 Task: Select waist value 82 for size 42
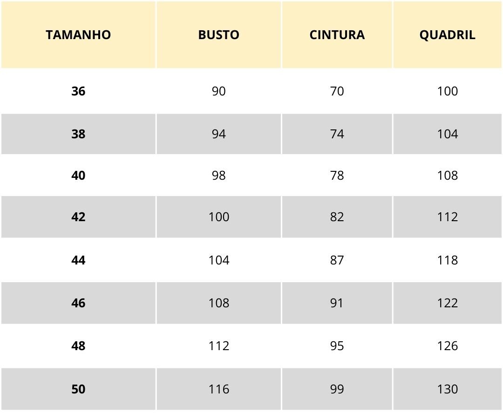[337, 217]
